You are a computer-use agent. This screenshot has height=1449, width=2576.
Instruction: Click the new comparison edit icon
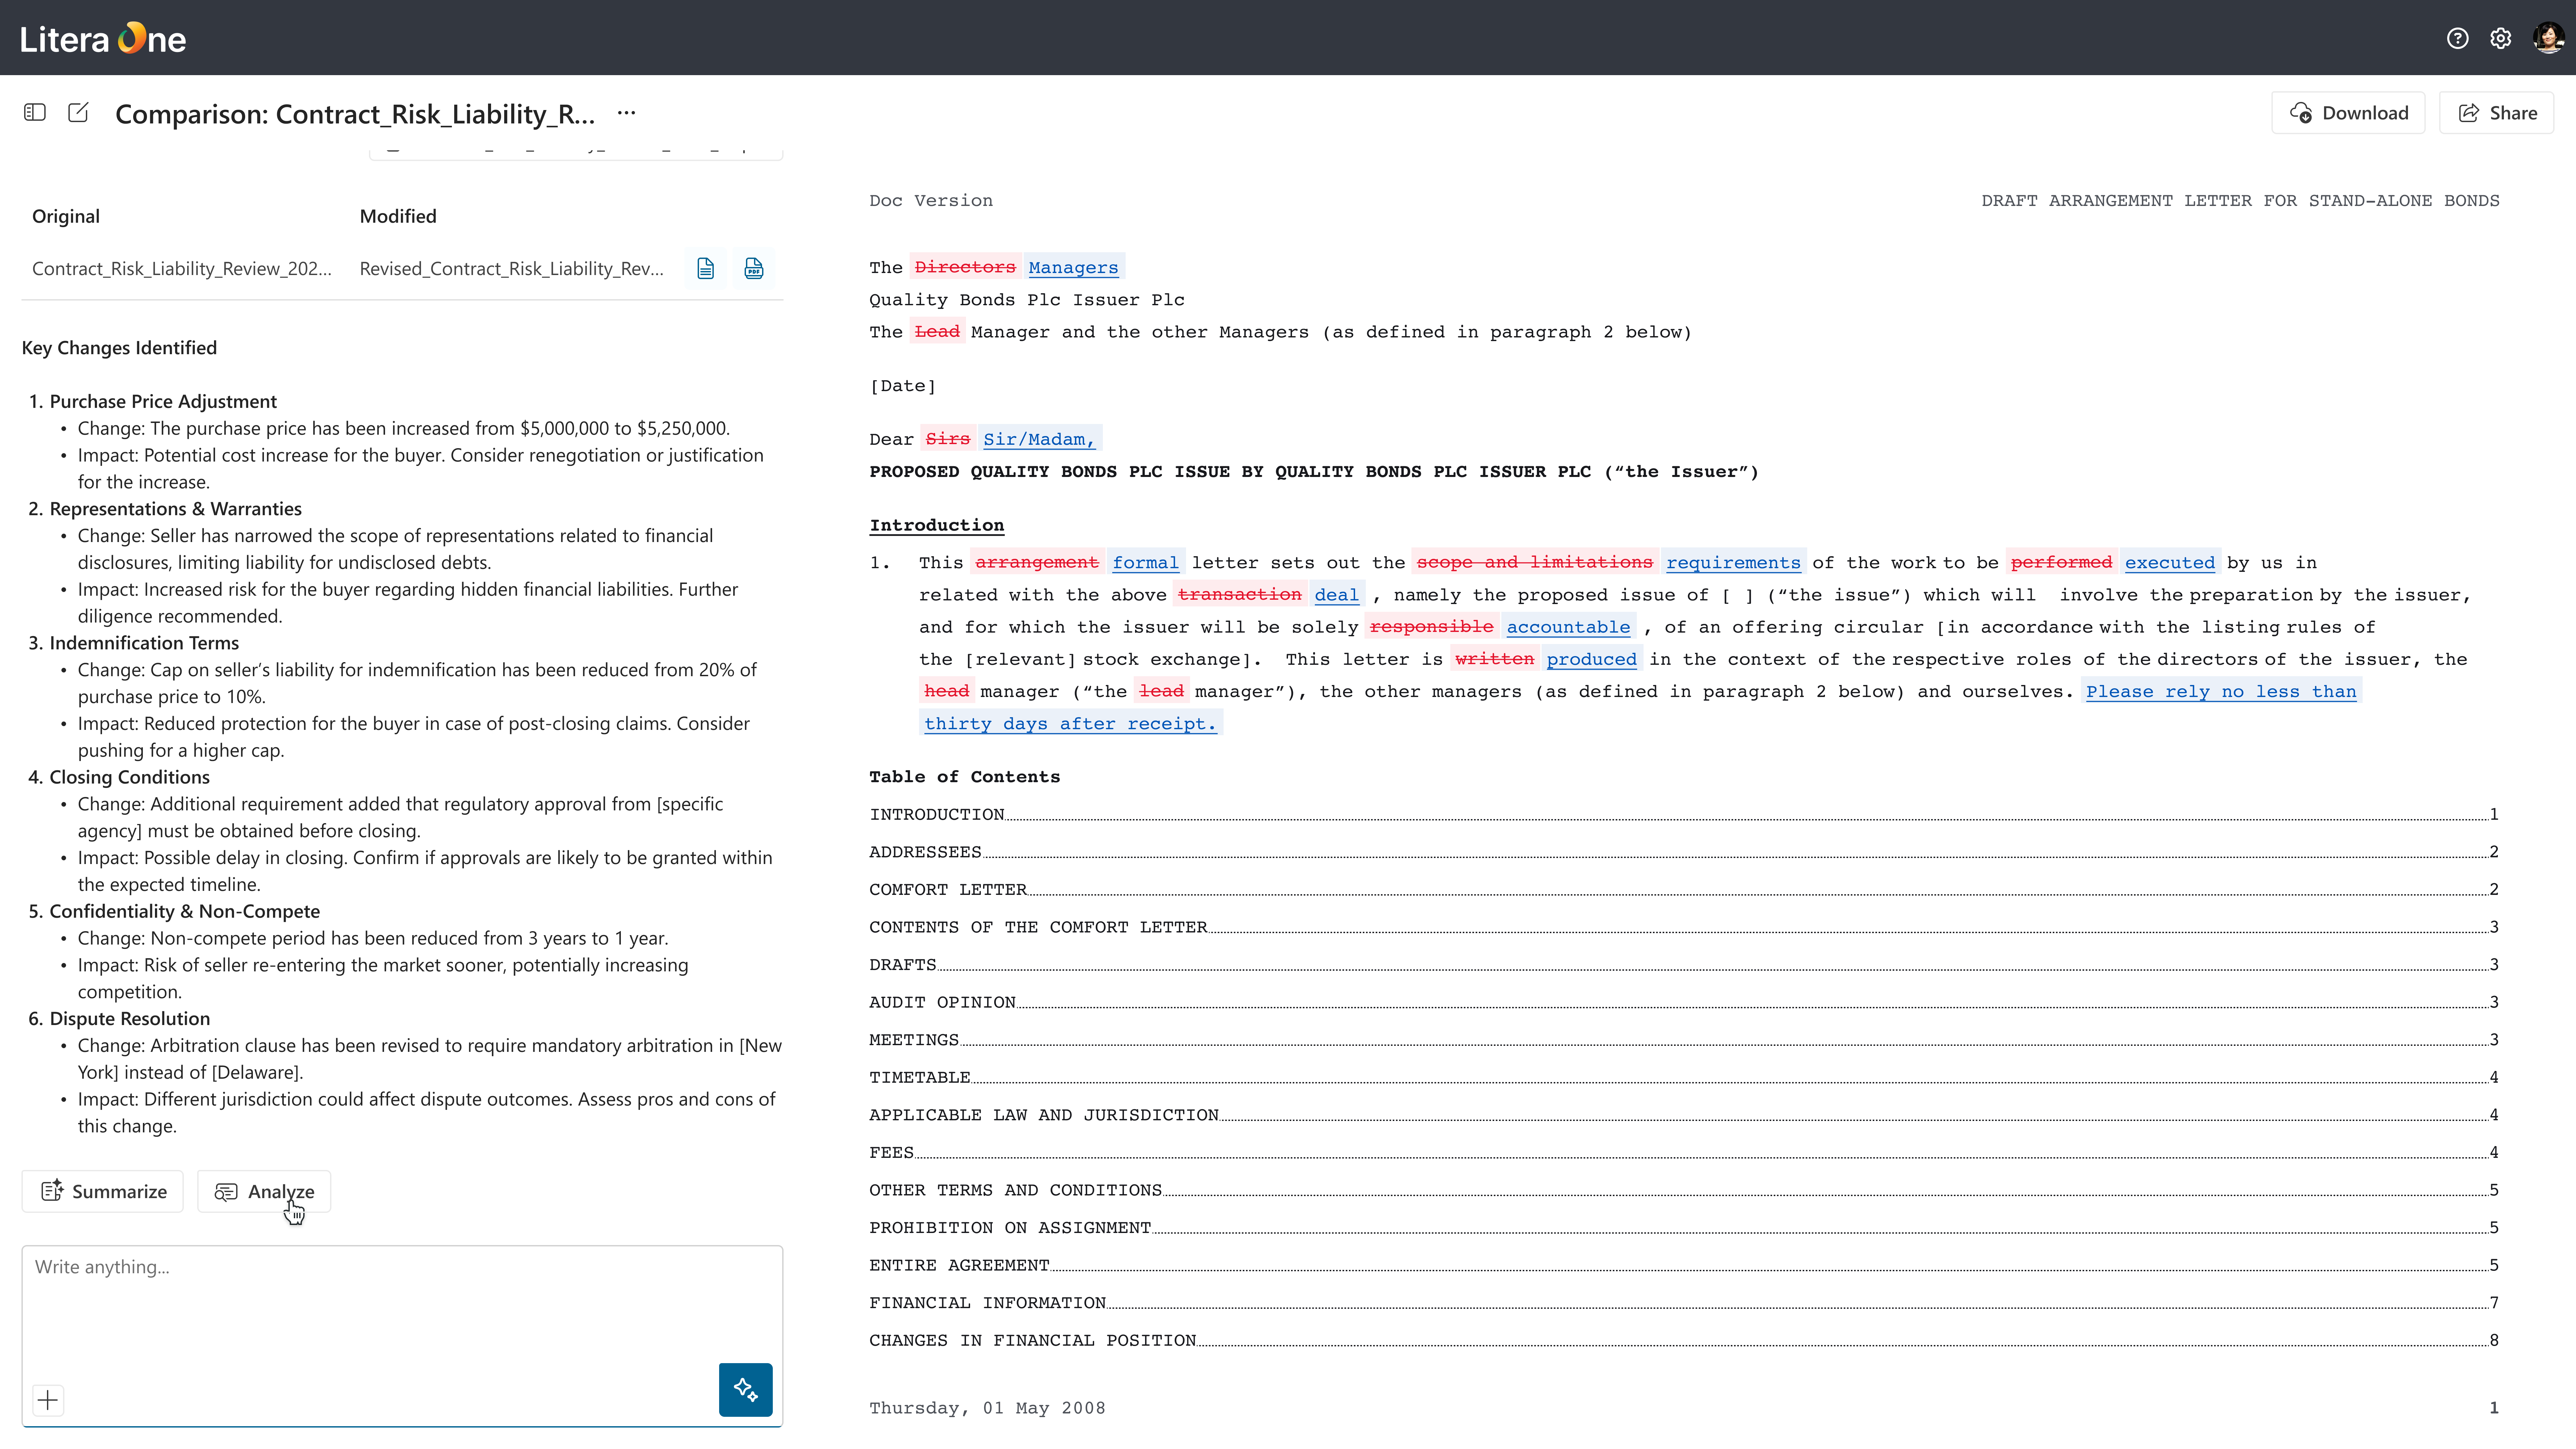click(78, 112)
